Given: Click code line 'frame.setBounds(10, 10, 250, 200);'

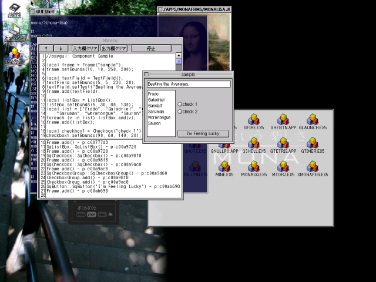Looking at the screenshot, I should click(x=90, y=69).
